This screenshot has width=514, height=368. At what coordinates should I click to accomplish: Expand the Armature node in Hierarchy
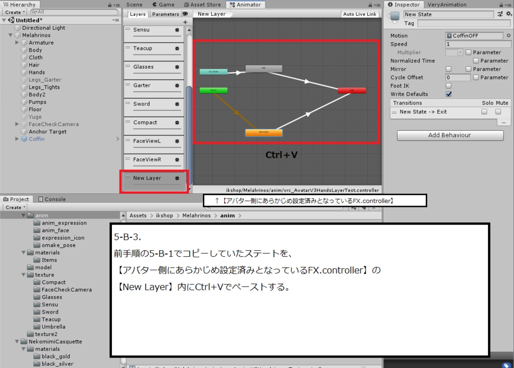click(17, 43)
